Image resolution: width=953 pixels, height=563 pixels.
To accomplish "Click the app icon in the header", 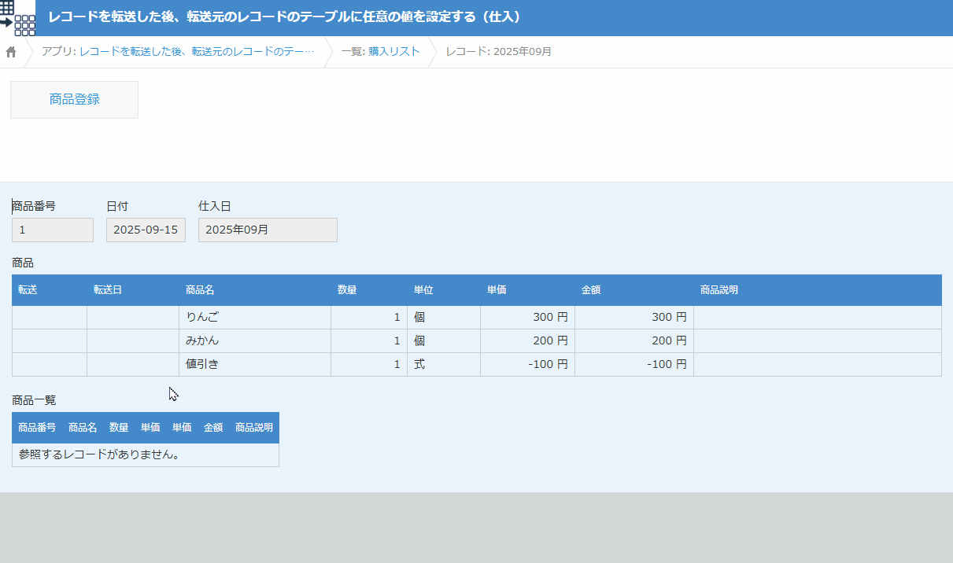I will coord(18,17).
